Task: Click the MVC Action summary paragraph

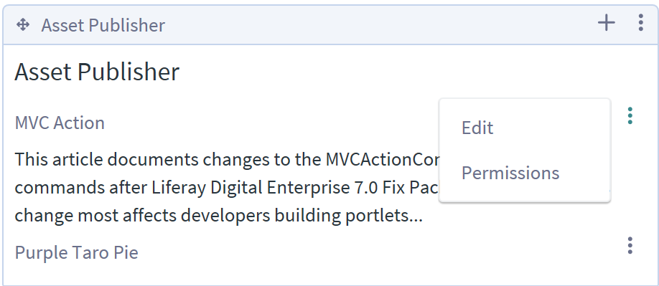Action: click(227, 187)
